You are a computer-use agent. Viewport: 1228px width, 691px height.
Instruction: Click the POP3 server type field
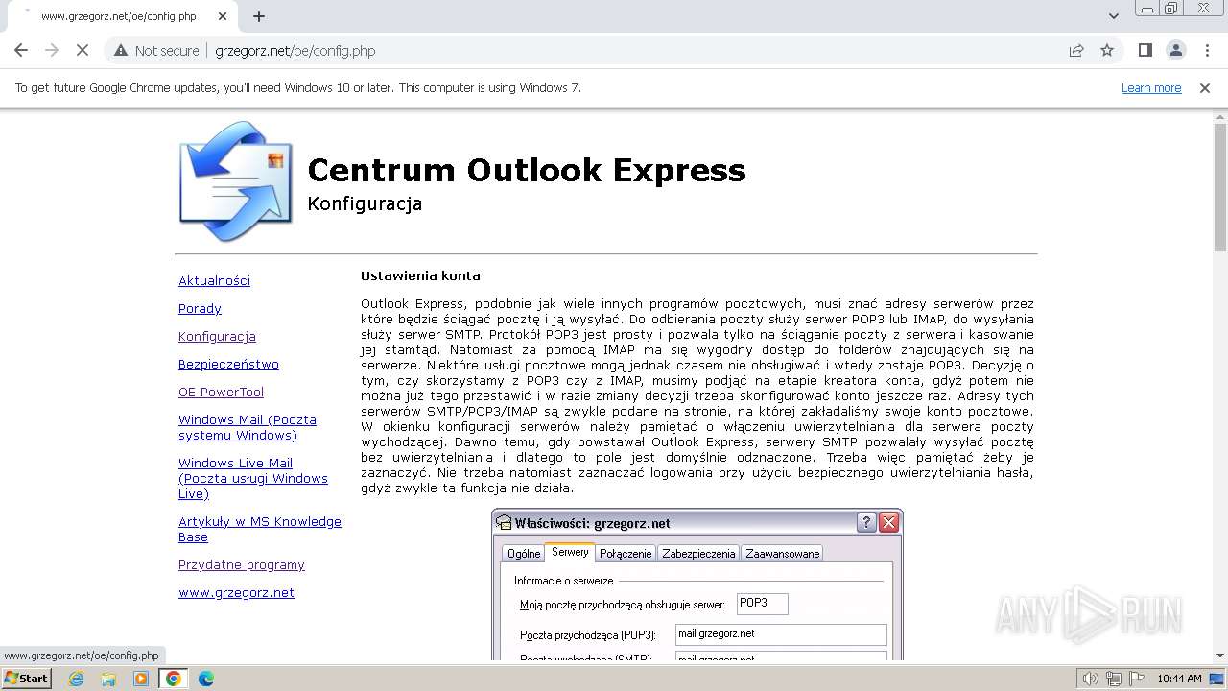point(762,604)
